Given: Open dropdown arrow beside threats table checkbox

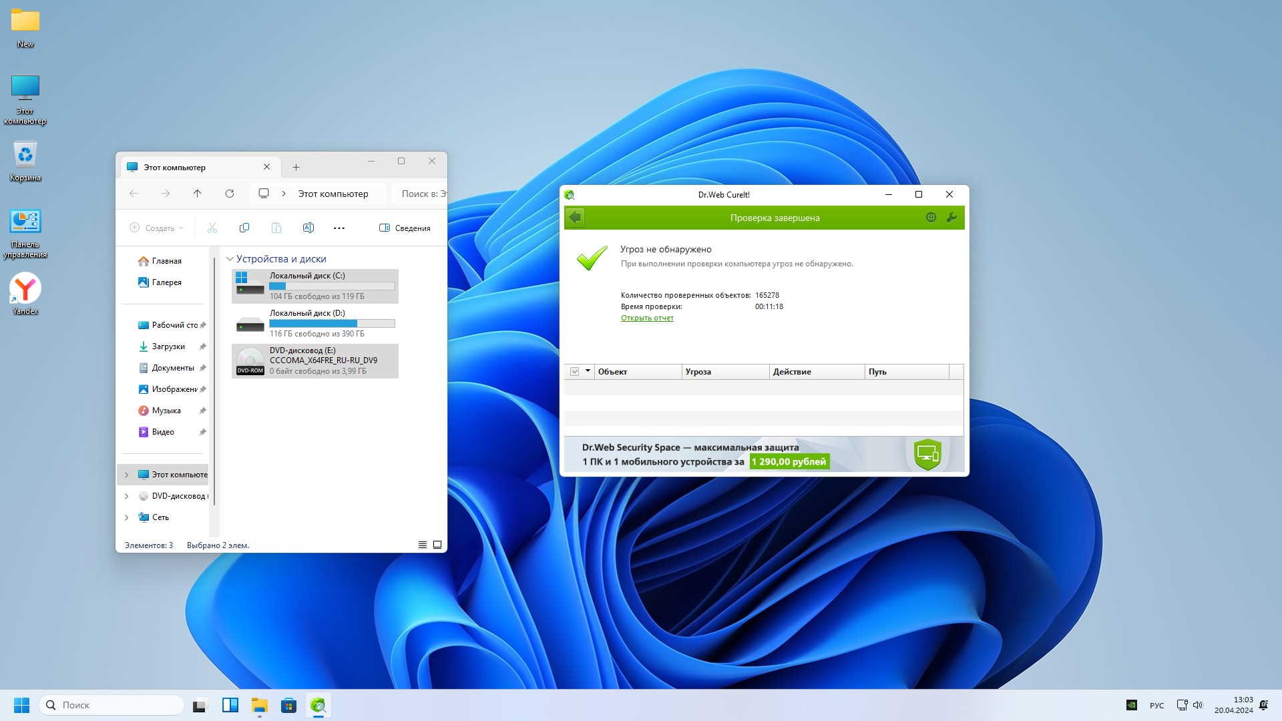Looking at the screenshot, I should tap(588, 371).
